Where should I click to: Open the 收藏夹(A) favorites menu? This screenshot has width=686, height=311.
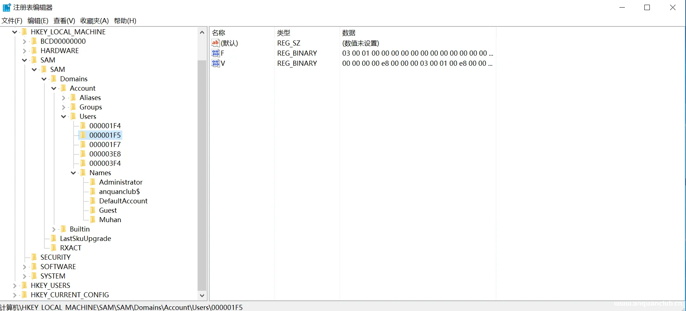coord(94,21)
